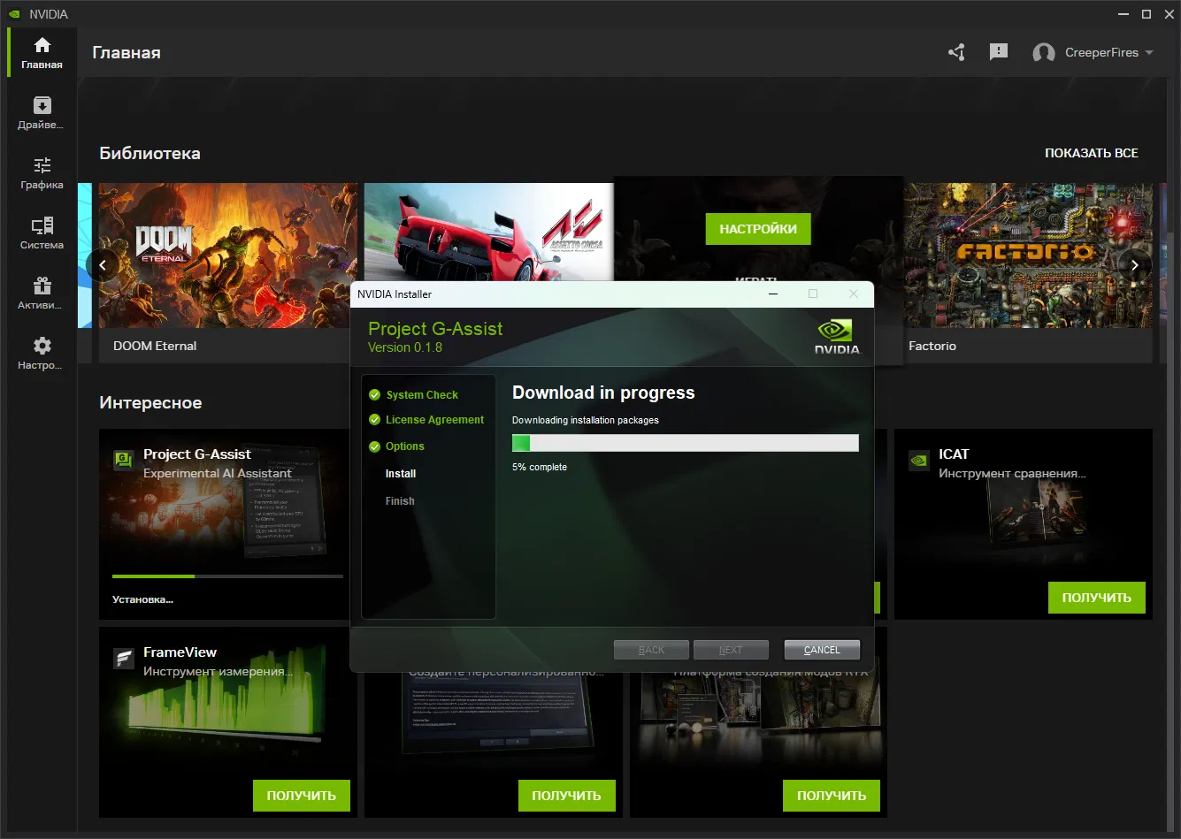Click the share icon in the top bar

pyautogui.click(x=956, y=52)
